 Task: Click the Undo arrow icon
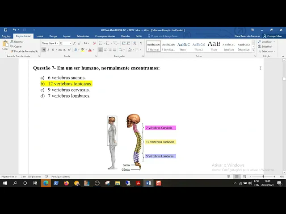pos(15,30)
